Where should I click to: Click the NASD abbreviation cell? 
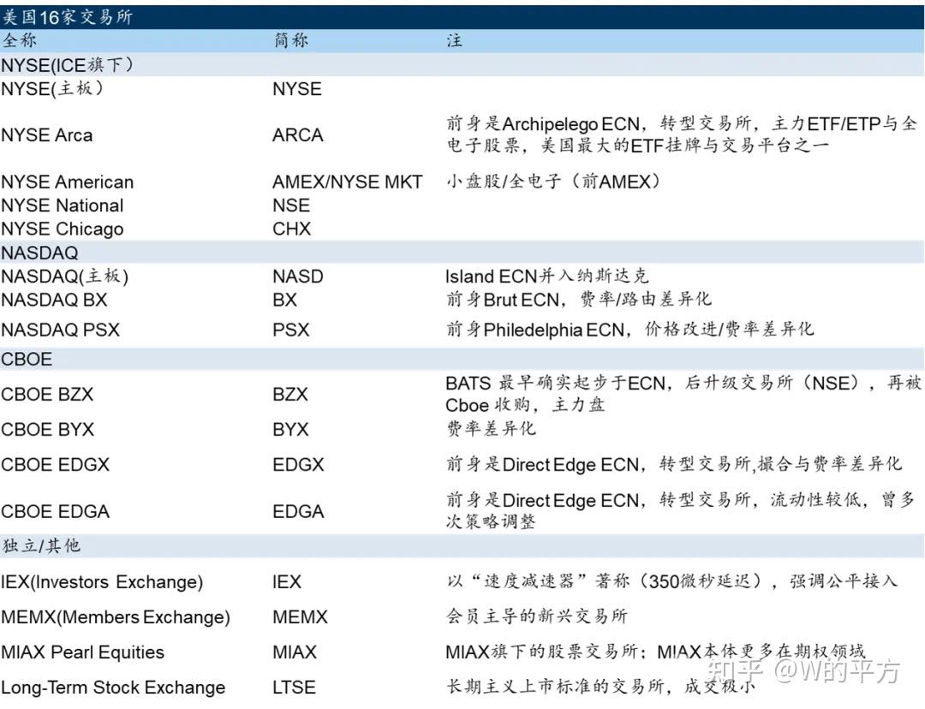[x=297, y=277]
